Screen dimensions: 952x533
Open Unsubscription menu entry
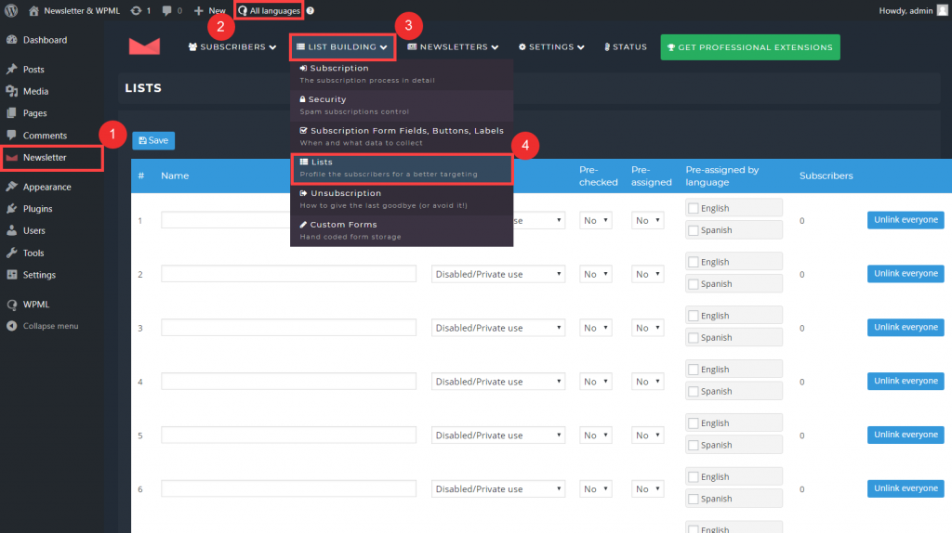[402, 199]
